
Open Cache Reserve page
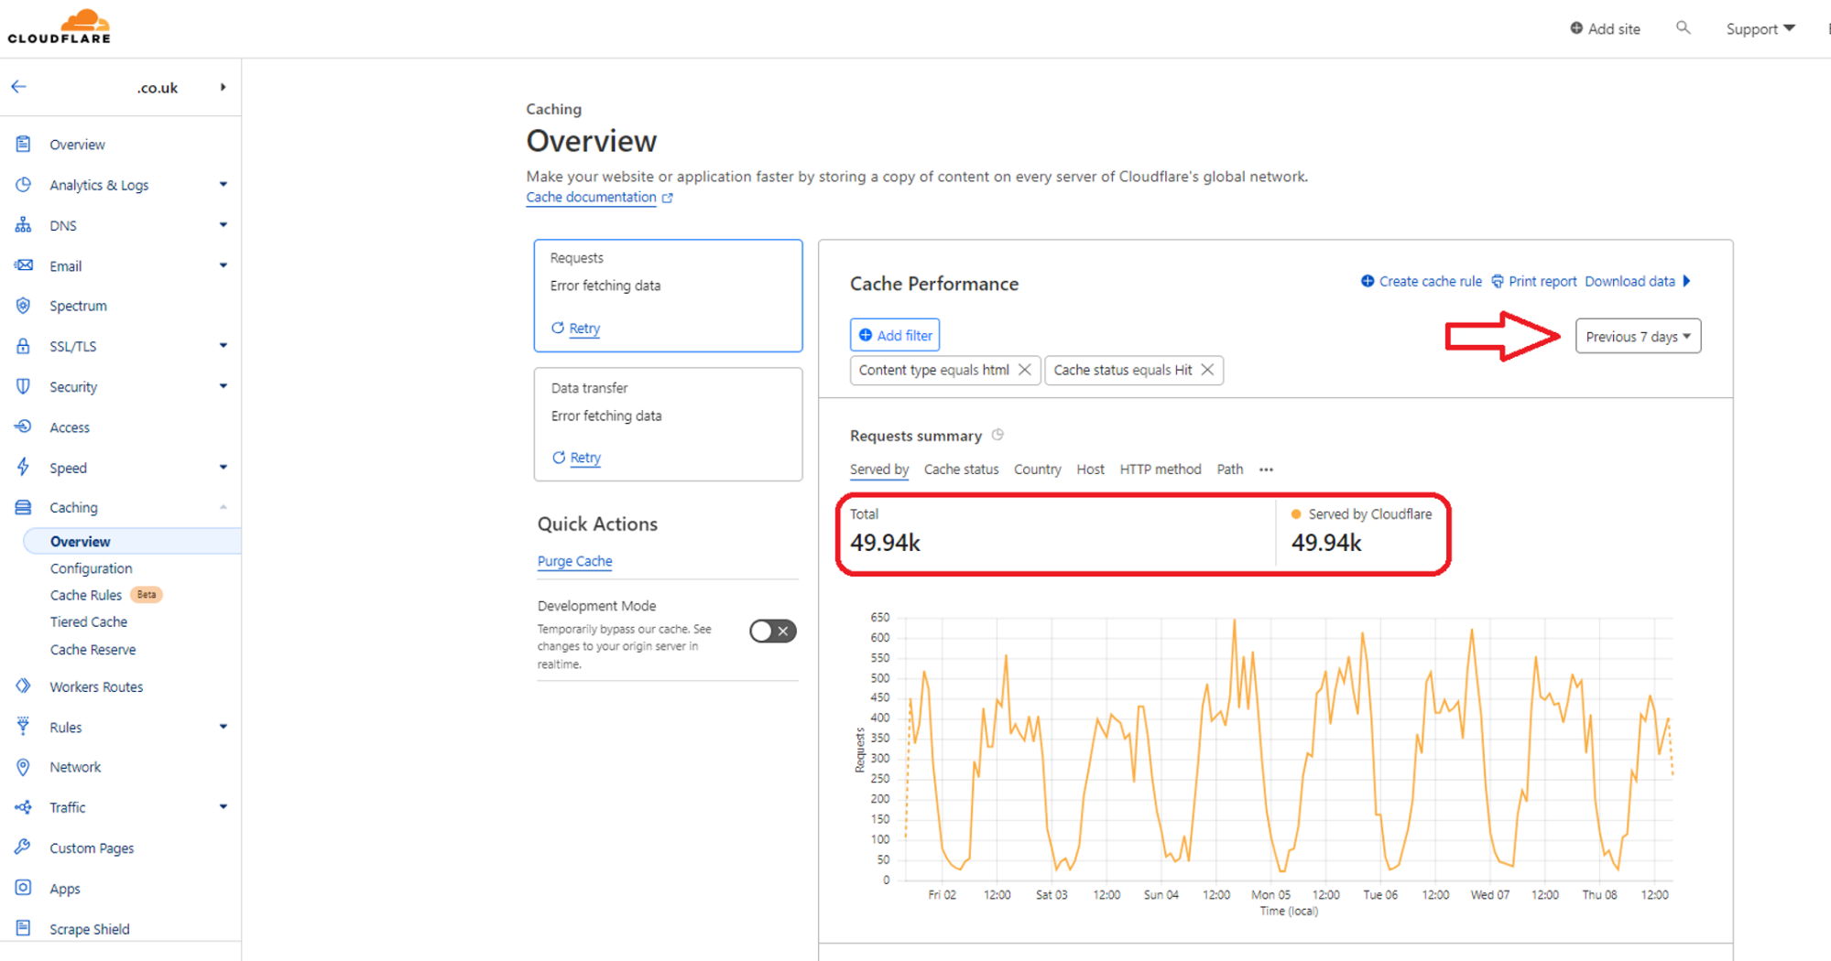click(93, 650)
